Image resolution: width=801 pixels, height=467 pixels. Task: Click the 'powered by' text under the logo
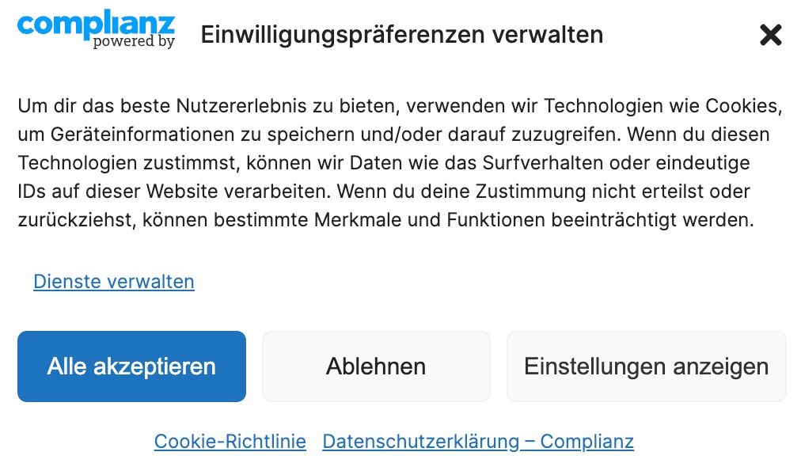[134, 41]
